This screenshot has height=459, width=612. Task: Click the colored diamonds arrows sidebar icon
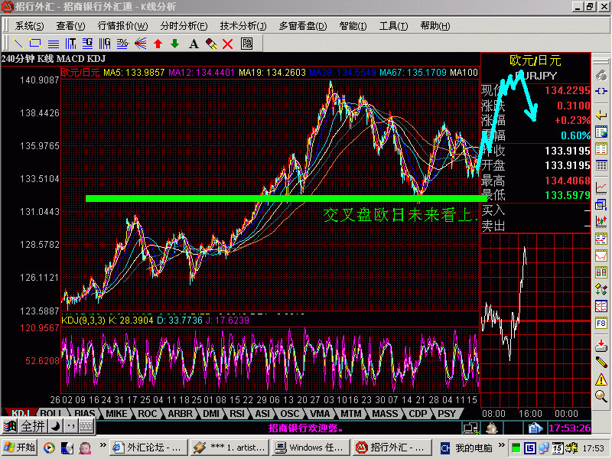[601, 289]
